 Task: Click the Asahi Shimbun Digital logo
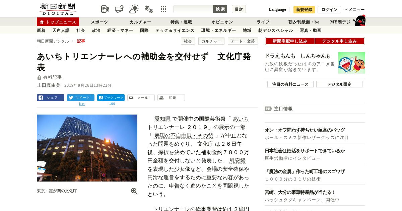point(58,9)
